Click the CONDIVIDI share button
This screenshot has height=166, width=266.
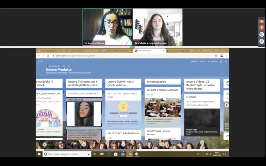pyautogui.click(x=212, y=61)
